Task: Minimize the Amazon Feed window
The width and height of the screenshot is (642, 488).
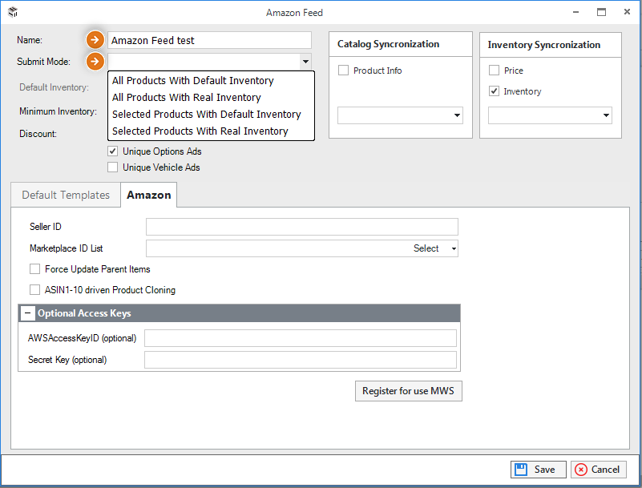Action: click(x=575, y=12)
